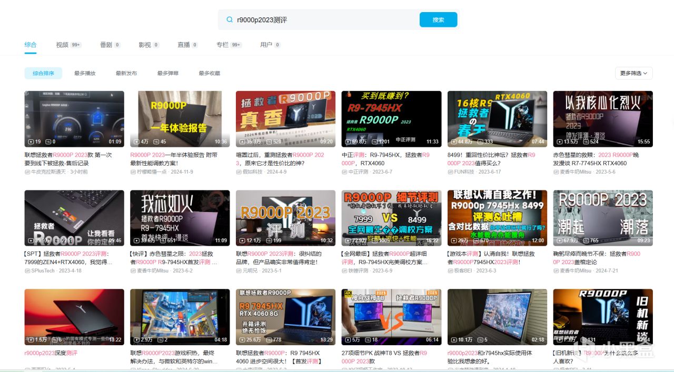Click play-count icon on 潮起潮落 thumbnail

[560, 240]
